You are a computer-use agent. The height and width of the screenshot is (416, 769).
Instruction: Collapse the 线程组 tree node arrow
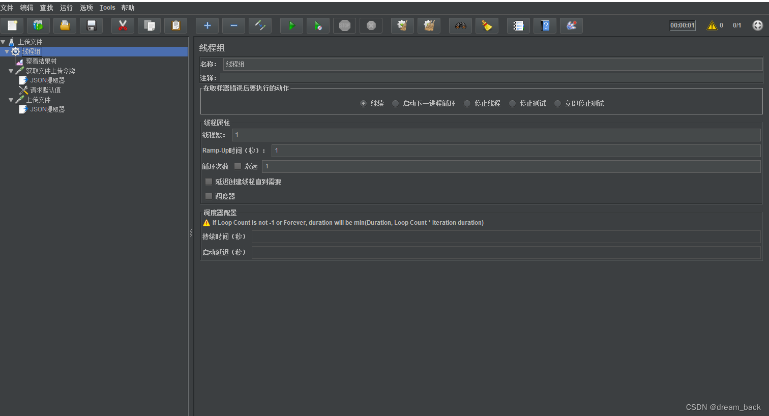tap(7, 52)
